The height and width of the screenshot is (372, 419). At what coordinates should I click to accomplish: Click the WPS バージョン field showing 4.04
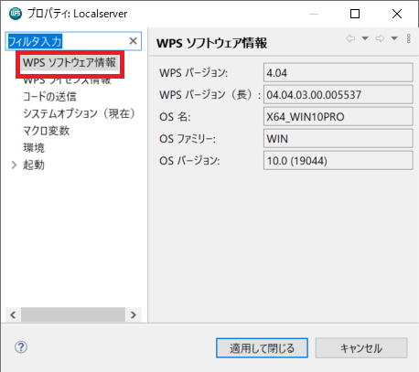(338, 72)
